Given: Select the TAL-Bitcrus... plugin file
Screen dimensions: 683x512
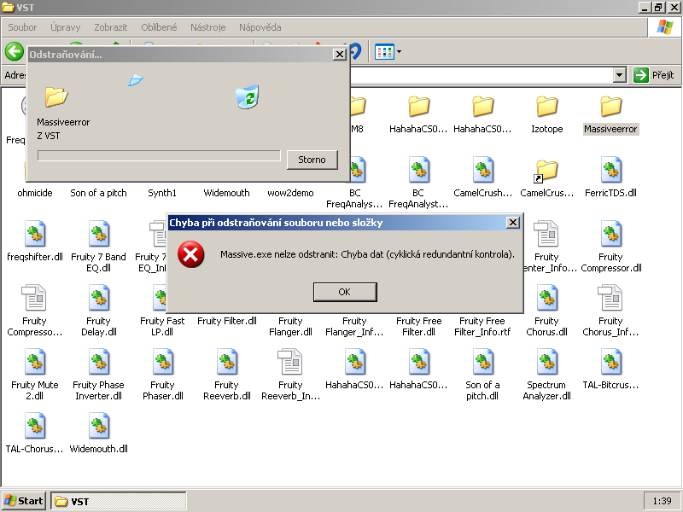Looking at the screenshot, I should 610,369.
